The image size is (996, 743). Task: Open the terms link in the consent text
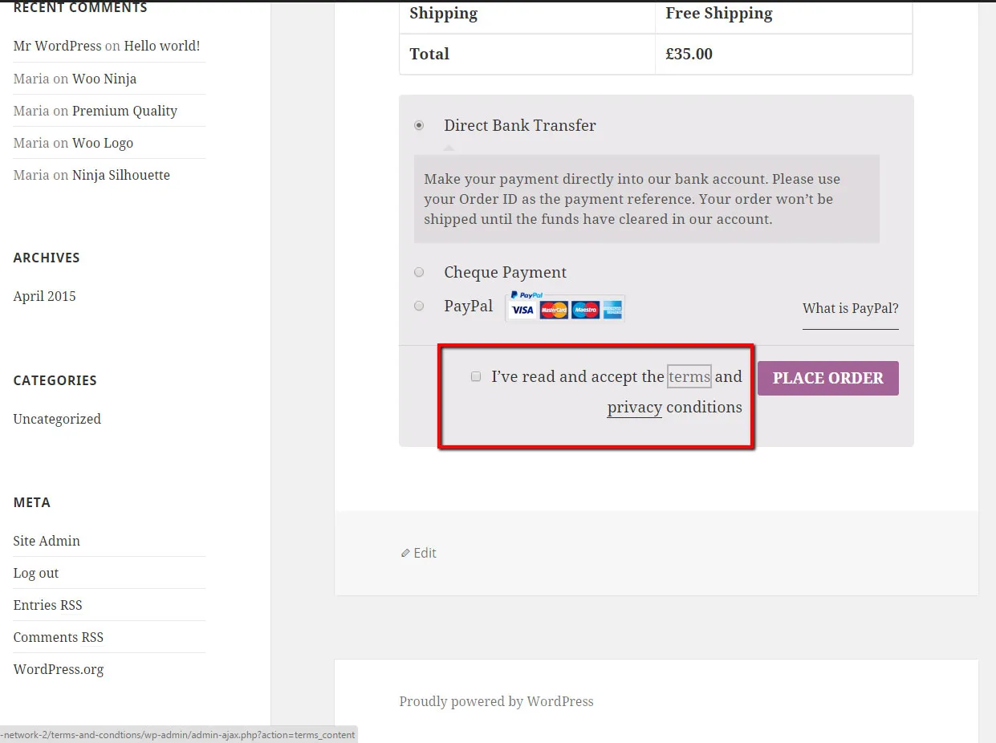tap(689, 376)
